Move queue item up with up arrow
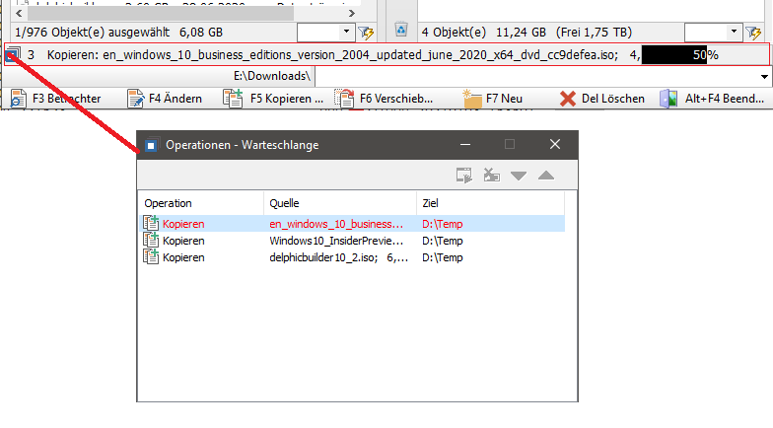 coord(545,176)
